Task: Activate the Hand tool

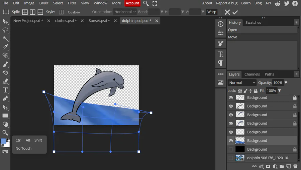Action: [x=5, y=124]
